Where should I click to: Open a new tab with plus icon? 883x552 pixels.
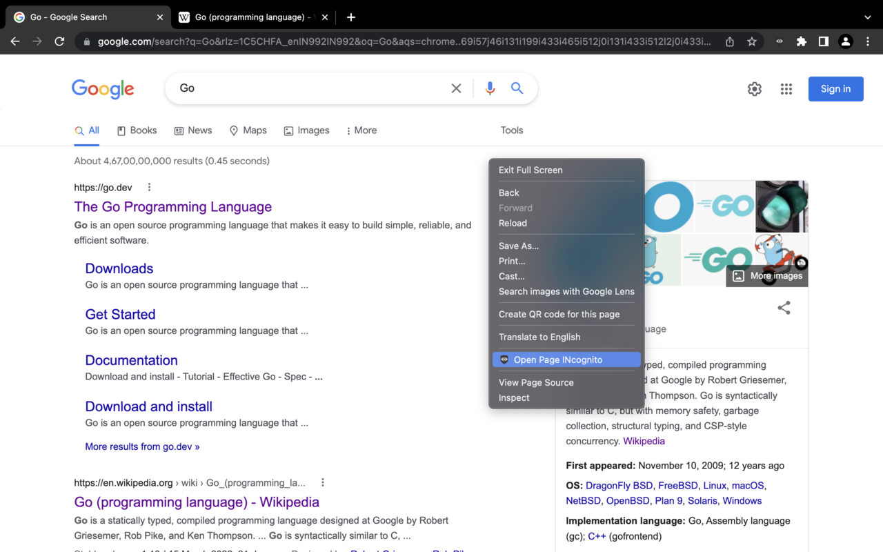(351, 17)
